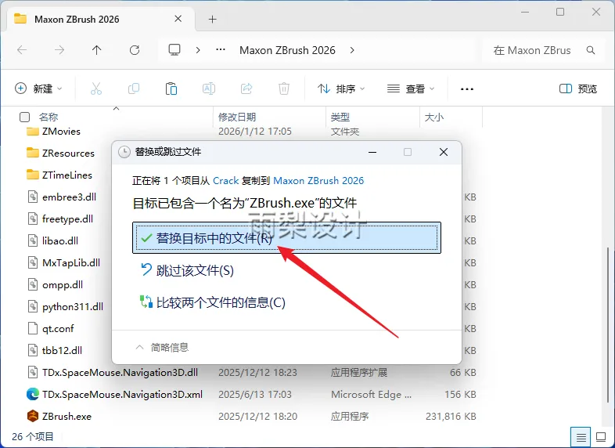The image size is (615, 448).
Task: Click chevron after the This PC icon
Action: tap(198, 50)
